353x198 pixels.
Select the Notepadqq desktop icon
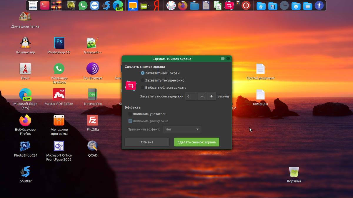tap(93, 97)
